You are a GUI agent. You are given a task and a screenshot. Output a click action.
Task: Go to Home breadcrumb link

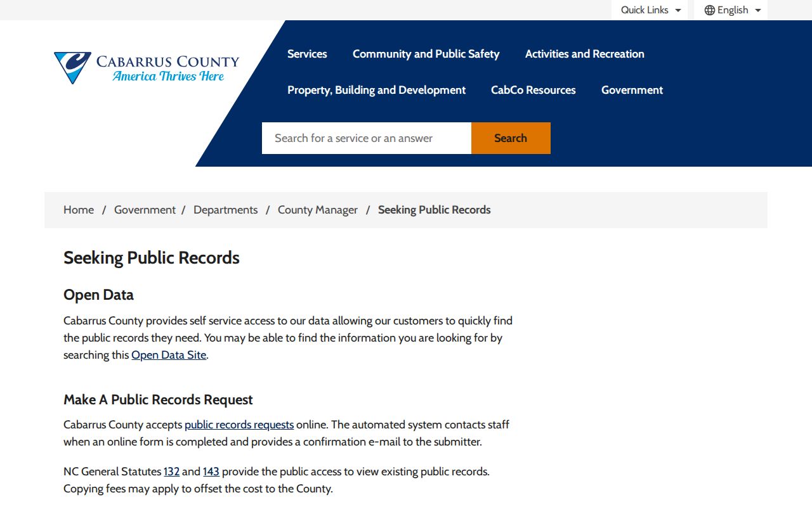pos(79,210)
